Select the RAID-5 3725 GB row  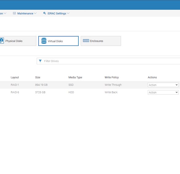(x=90, y=92)
